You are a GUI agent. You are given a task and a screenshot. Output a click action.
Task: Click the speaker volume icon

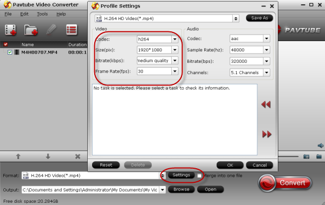click(x=321, y=146)
